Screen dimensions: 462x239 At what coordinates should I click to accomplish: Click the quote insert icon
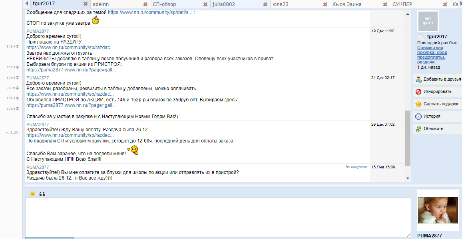click(42, 194)
